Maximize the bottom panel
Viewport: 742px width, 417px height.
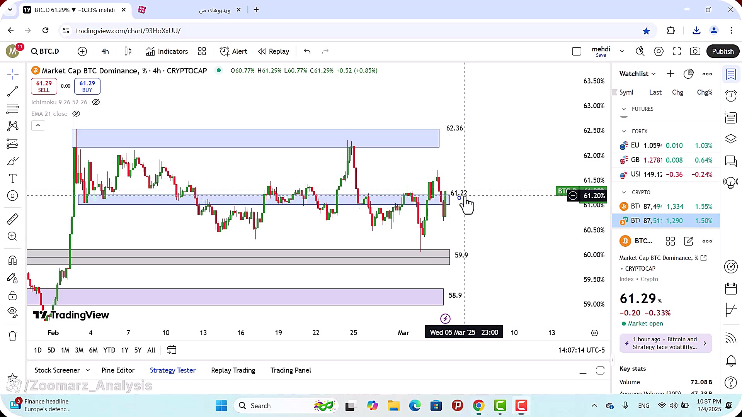point(600,371)
